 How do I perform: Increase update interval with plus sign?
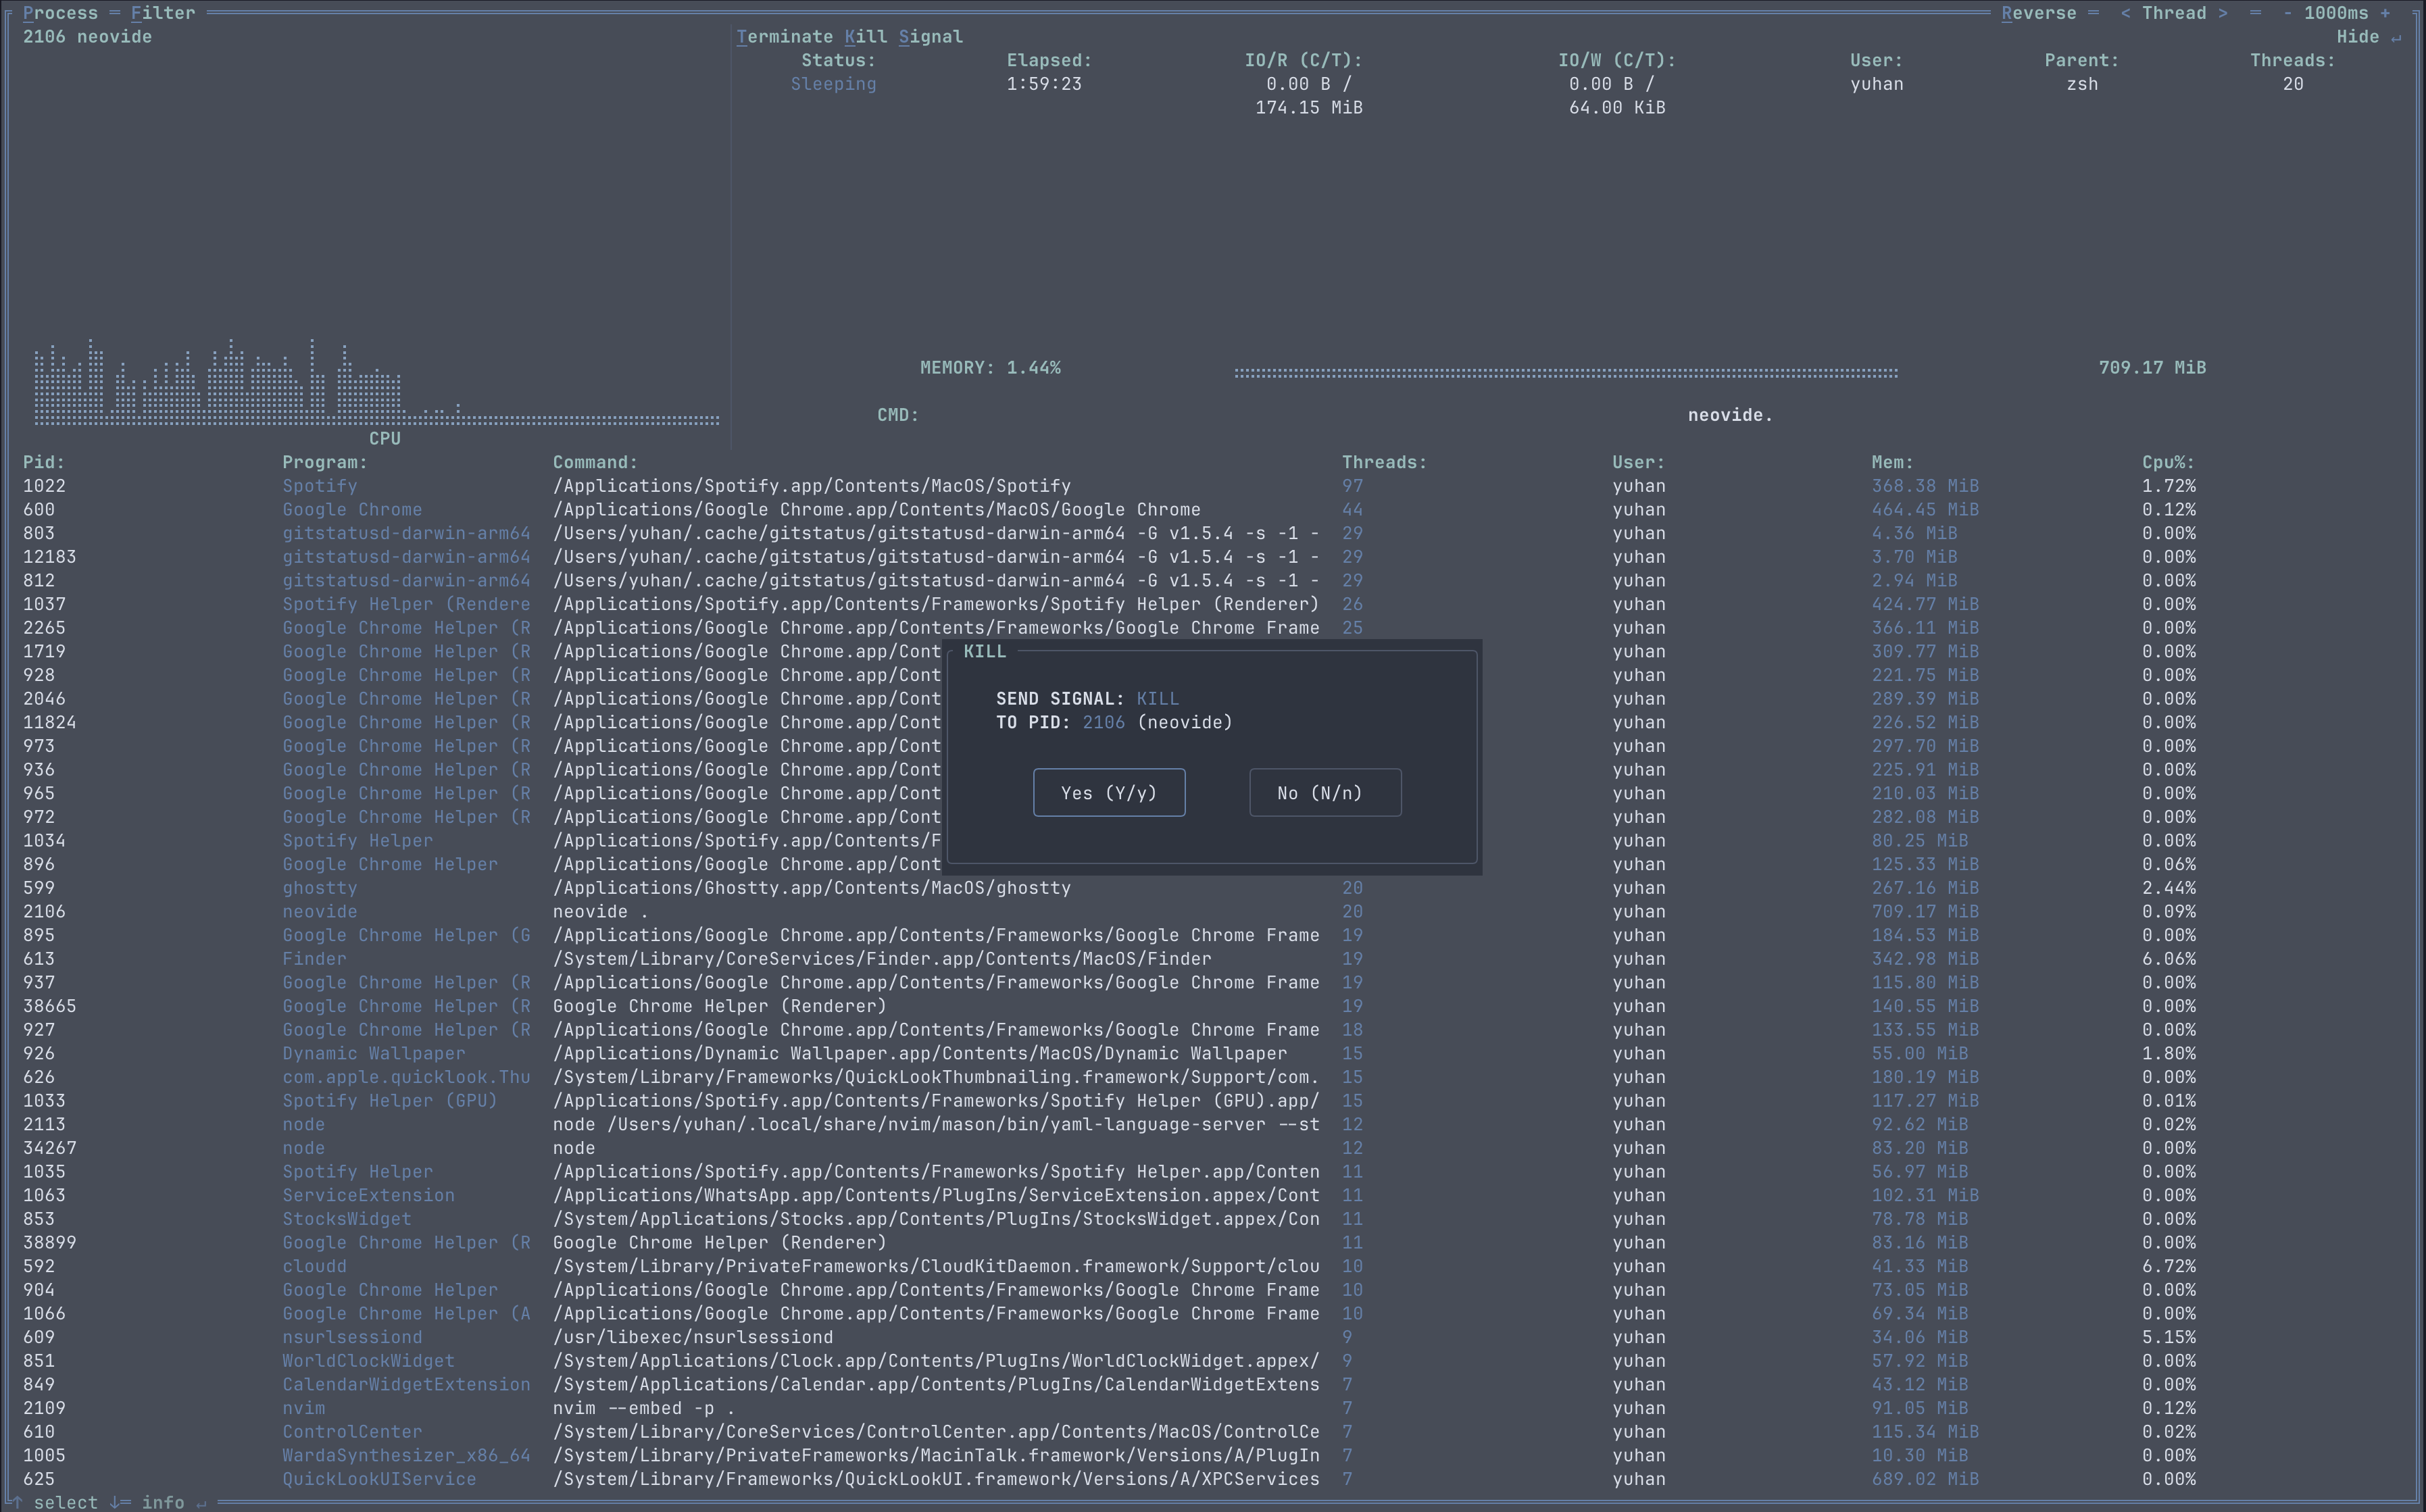[x=2385, y=13]
